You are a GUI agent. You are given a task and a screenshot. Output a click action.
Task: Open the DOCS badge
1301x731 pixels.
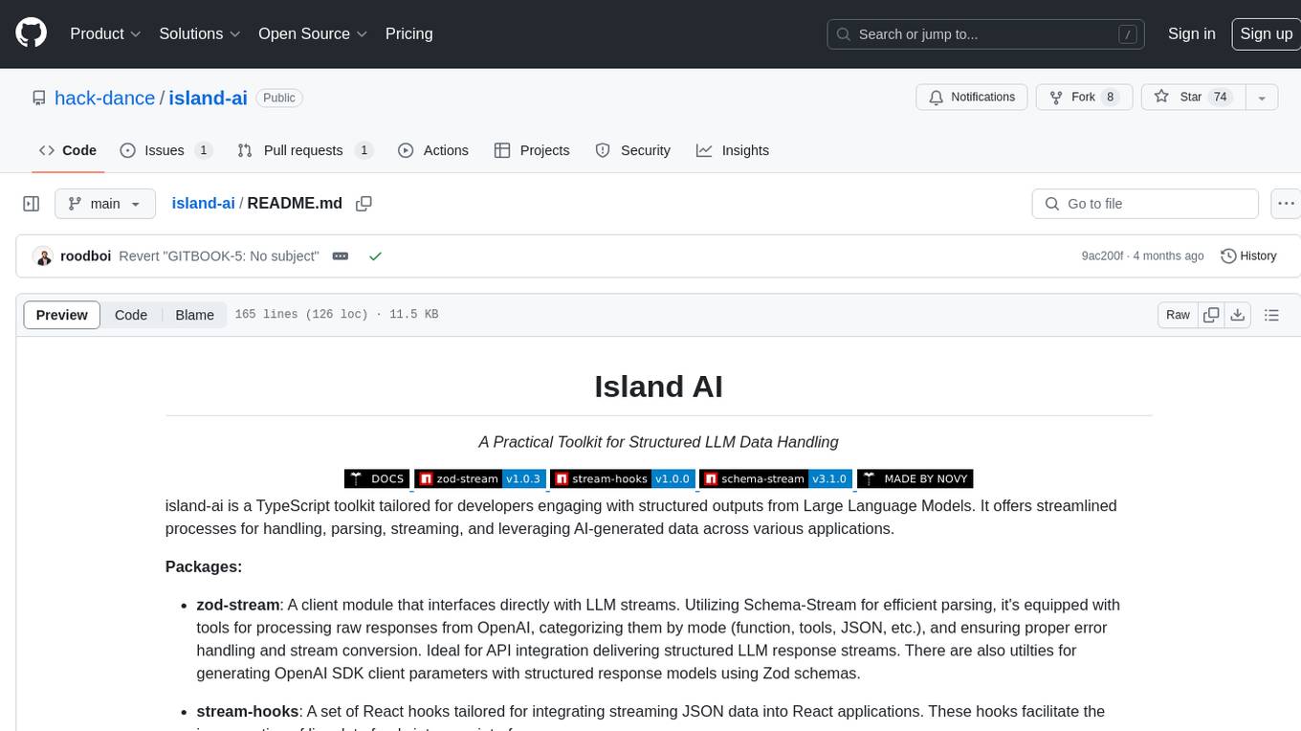[377, 478]
